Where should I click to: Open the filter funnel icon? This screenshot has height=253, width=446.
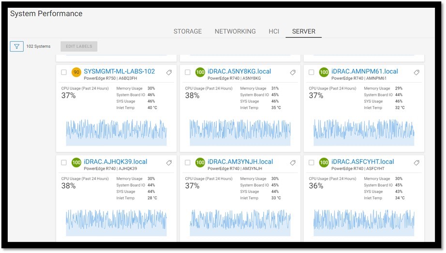click(17, 46)
